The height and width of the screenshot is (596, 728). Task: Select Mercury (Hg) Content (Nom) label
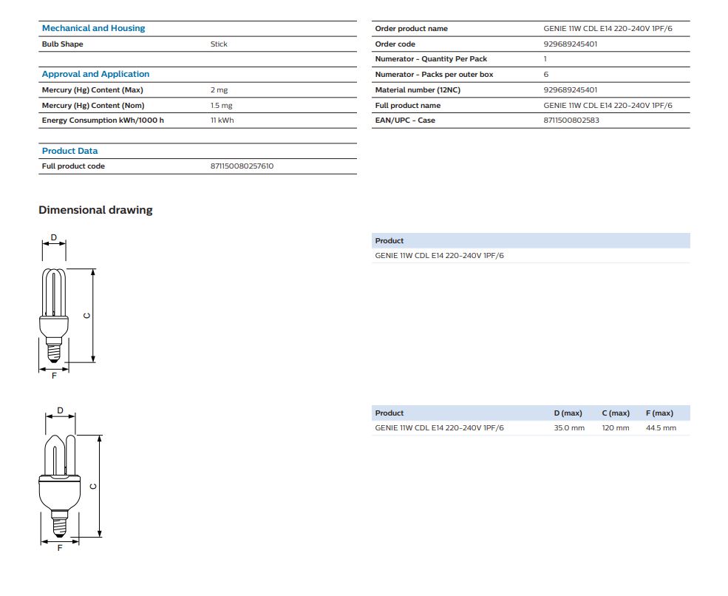93,106
